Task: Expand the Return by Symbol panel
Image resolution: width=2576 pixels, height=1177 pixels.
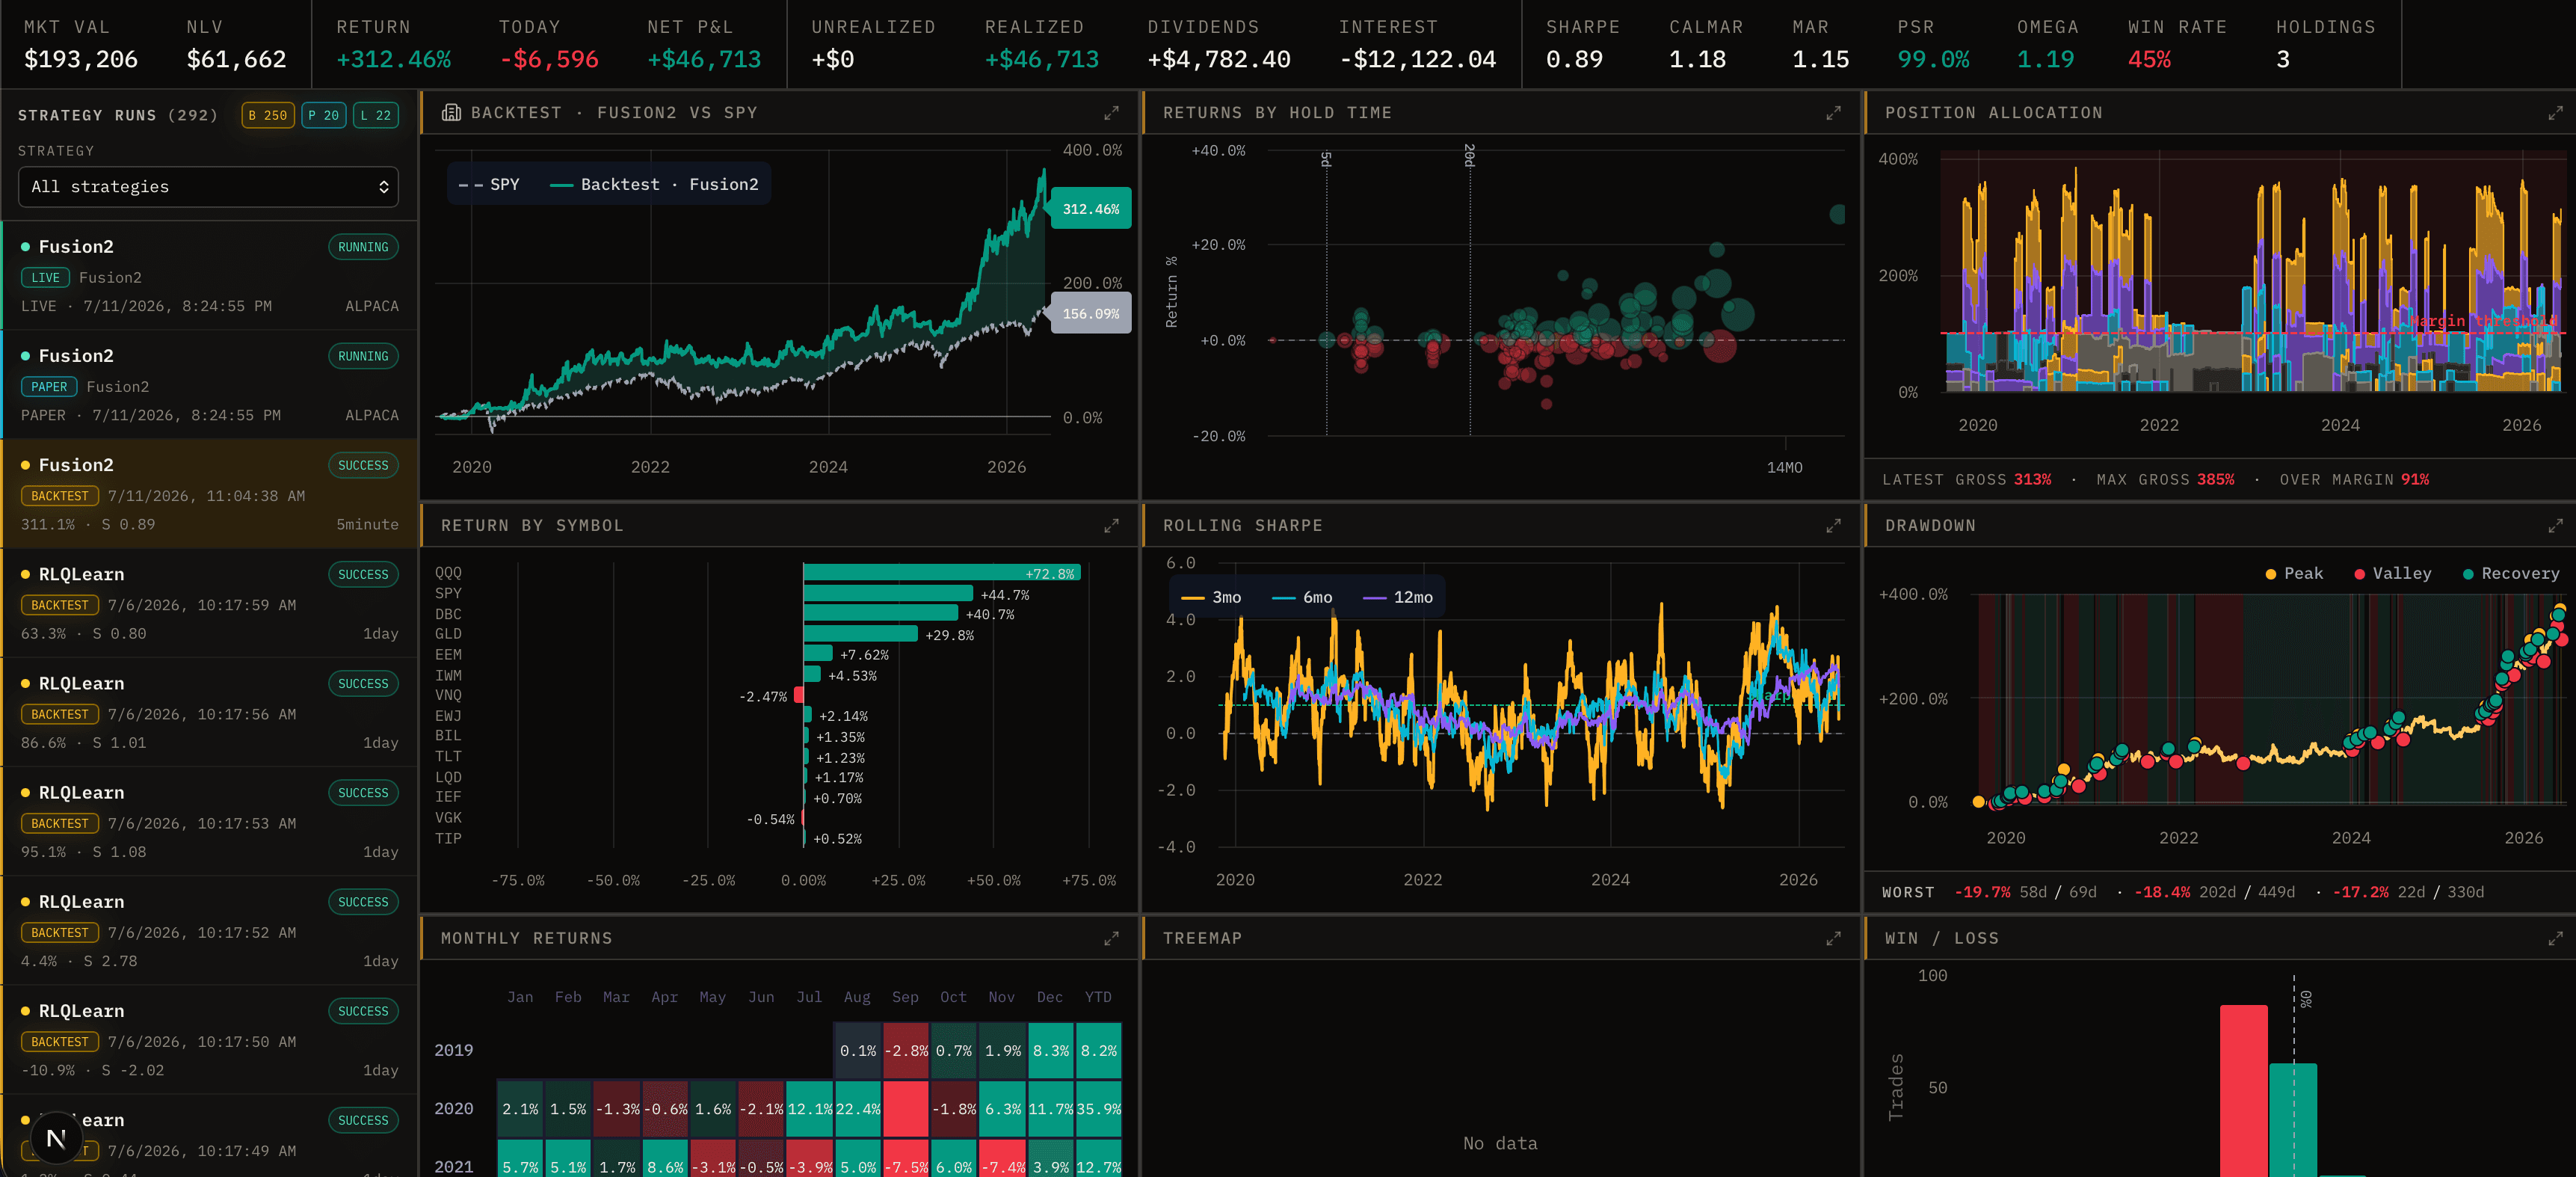Action: coord(1111,526)
